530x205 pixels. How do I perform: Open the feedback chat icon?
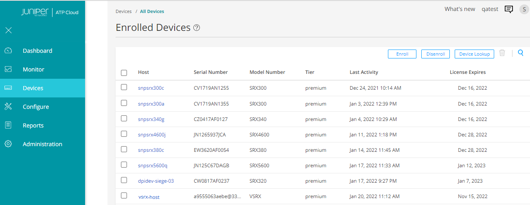(508, 9)
